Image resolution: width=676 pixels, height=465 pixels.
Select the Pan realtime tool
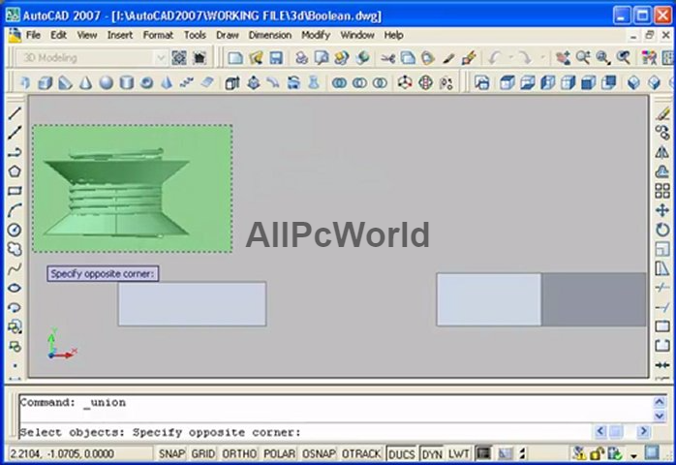pyautogui.click(x=563, y=58)
